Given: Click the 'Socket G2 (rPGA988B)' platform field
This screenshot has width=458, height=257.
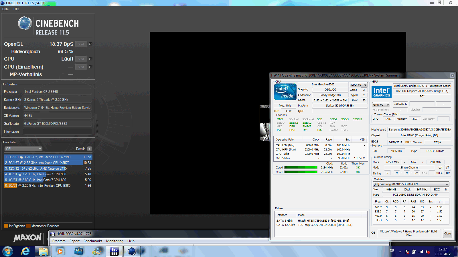Looking at the screenshot, I should (x=340, y=106).
